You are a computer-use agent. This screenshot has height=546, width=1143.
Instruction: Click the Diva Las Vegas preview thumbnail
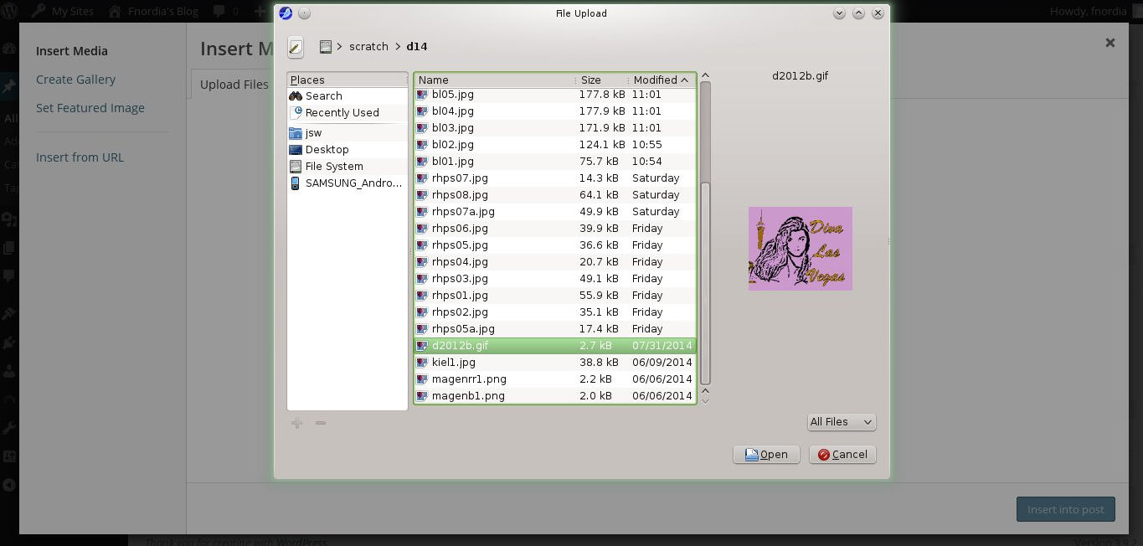(801, 249)
